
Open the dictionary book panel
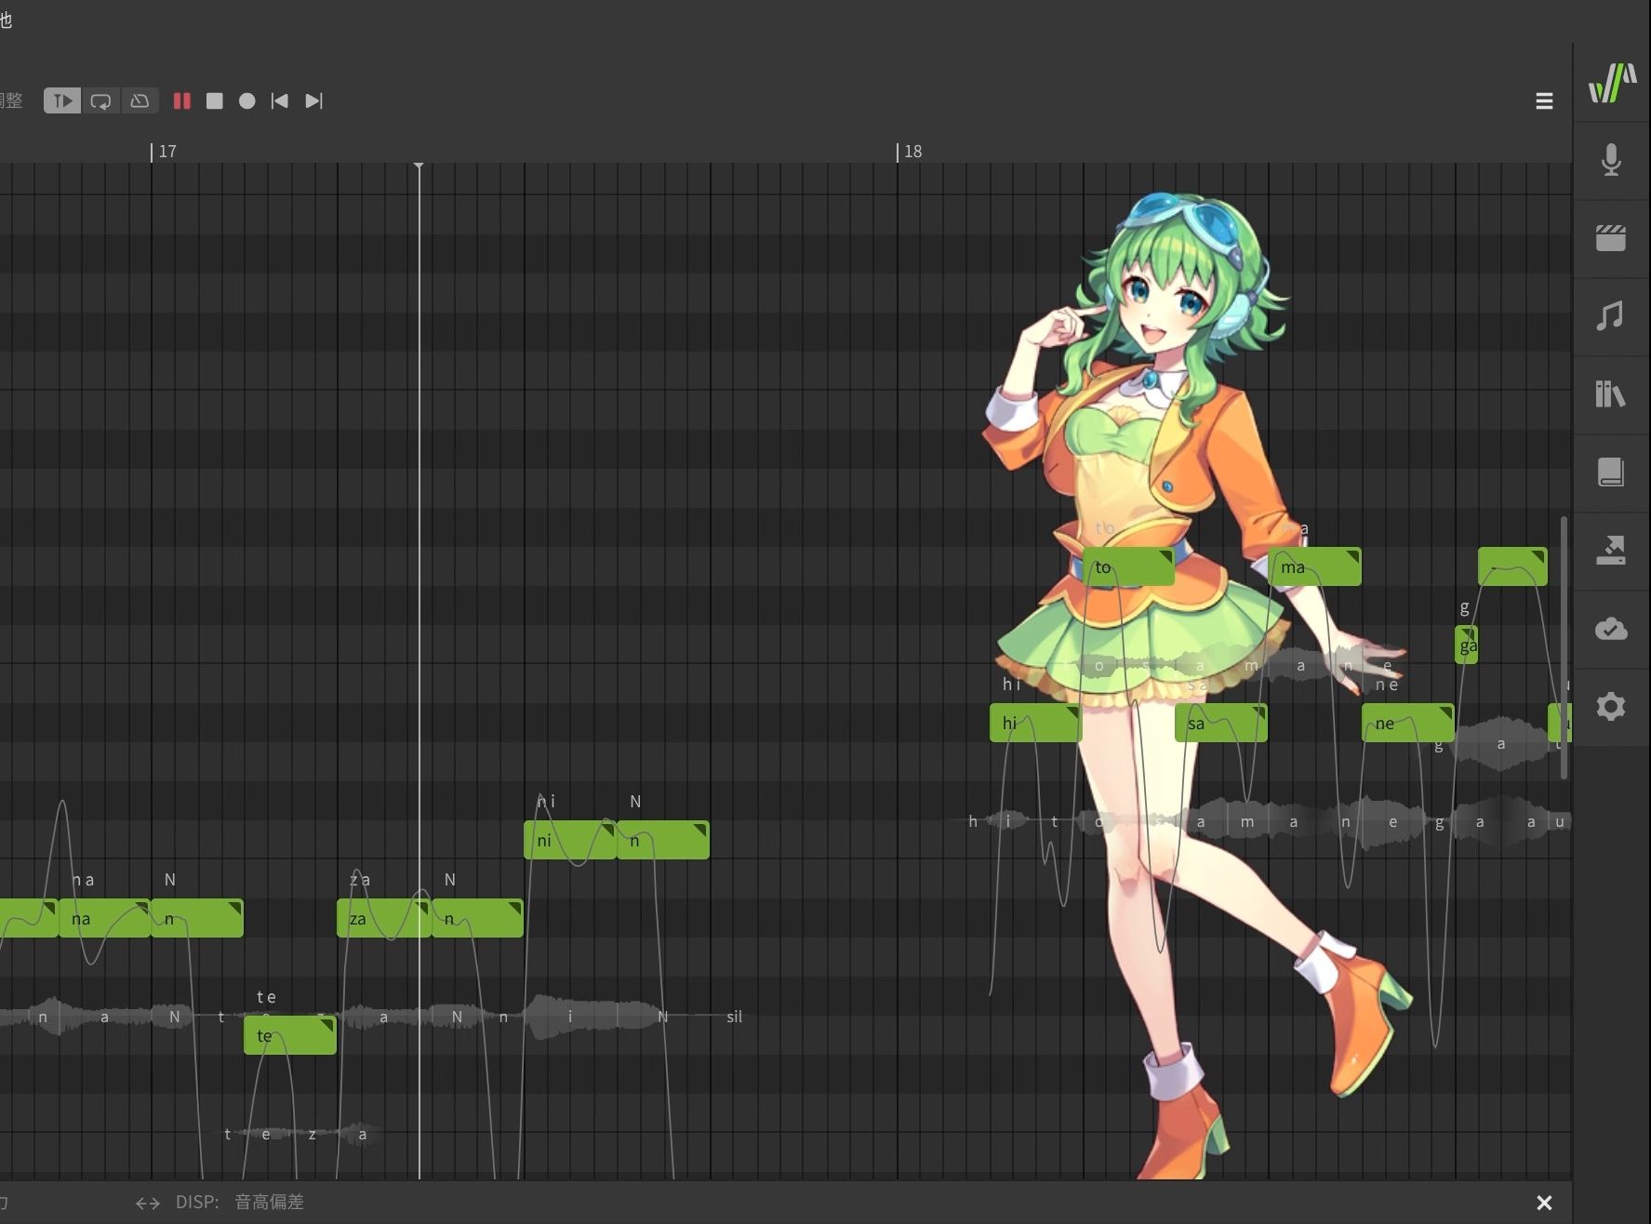tap(1612, 472)
